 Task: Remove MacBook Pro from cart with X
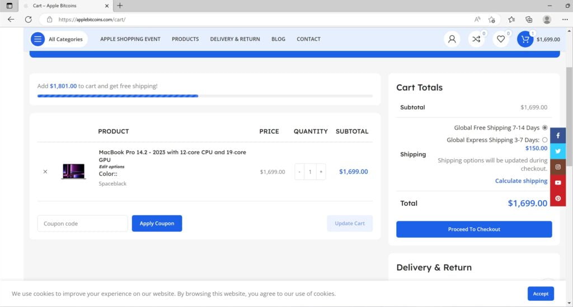45,172
